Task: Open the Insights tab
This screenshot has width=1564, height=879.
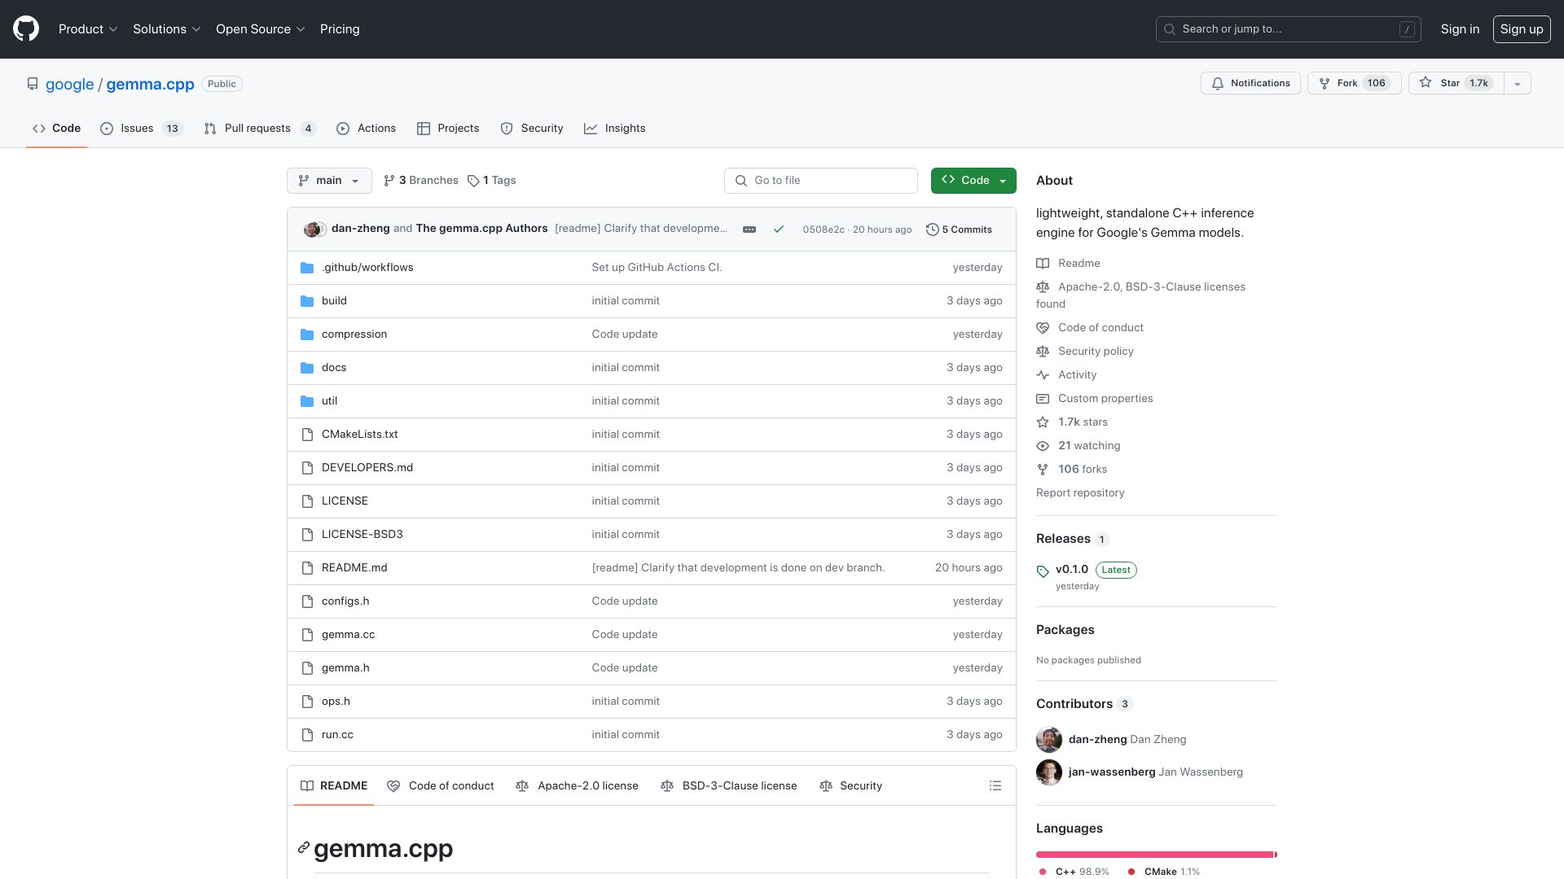Action: tap(614, 129)
